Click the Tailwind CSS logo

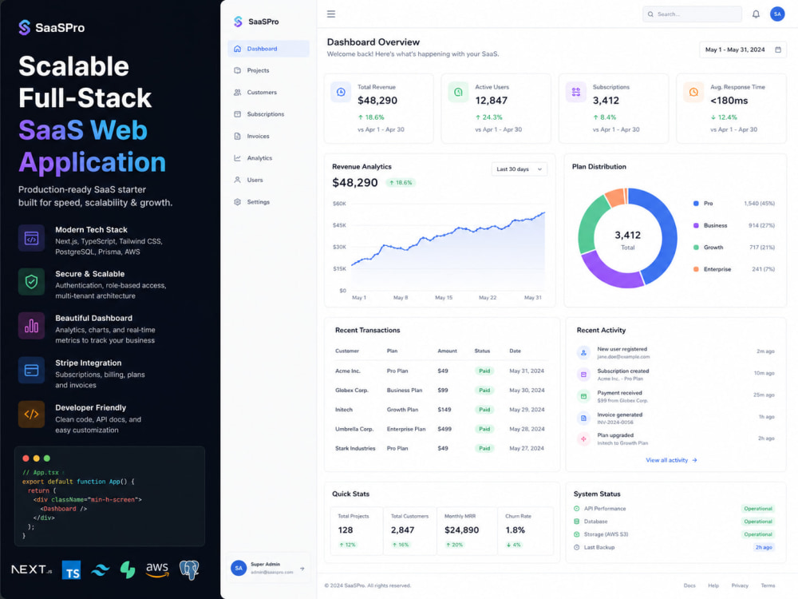tap(101, 570)
